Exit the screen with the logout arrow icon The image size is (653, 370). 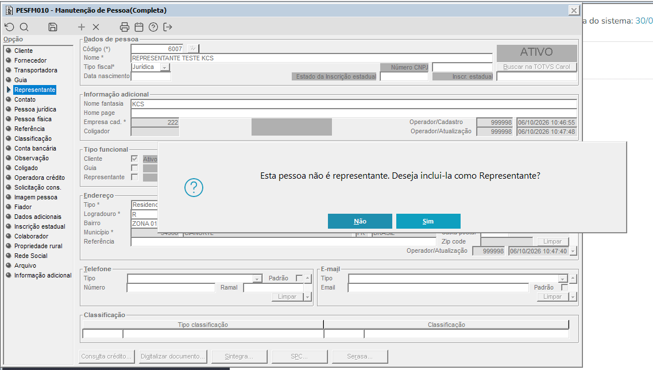click(168, 27)
